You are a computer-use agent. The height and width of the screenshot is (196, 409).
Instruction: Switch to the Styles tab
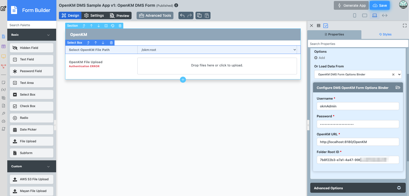pos(385,34)
